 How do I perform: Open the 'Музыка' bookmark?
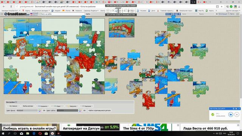click(x=142, y=11)
